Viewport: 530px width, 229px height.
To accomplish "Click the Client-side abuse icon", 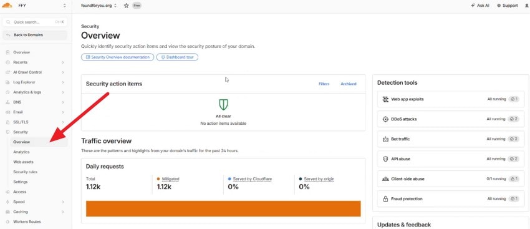I will click(385, 179).
